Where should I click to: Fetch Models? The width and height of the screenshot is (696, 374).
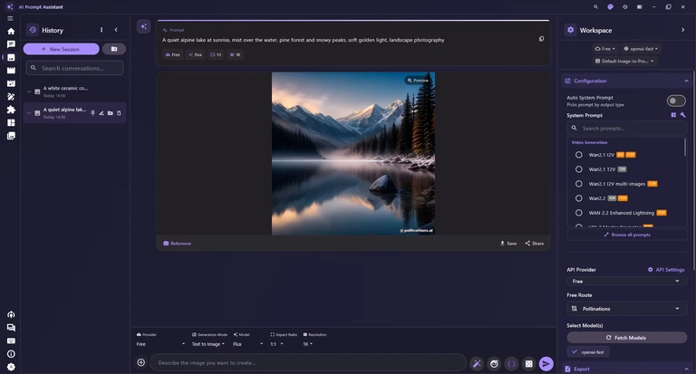627,338
